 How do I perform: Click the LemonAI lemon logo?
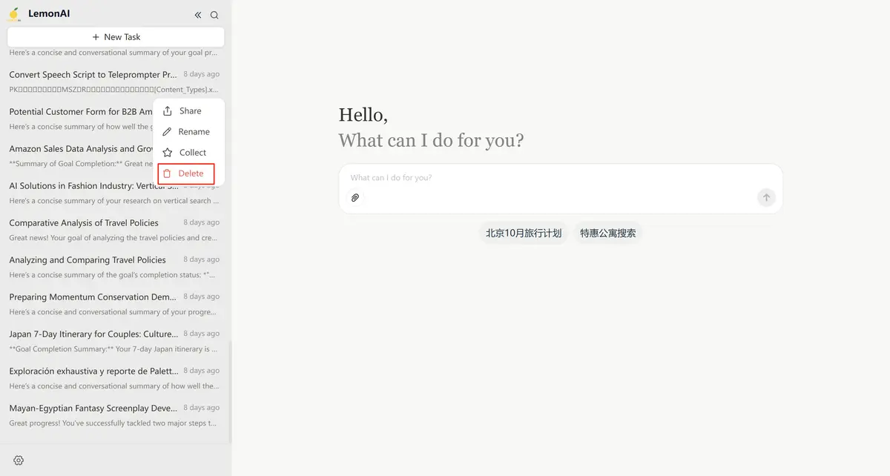pyautogui.click(x=14, y=14)
